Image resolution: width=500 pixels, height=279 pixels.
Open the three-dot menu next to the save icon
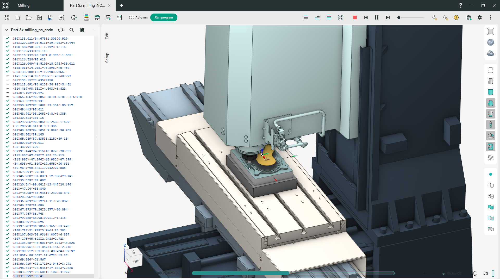[94, 30]
